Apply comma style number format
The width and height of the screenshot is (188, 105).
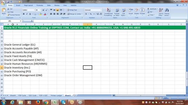click(94, 14)
